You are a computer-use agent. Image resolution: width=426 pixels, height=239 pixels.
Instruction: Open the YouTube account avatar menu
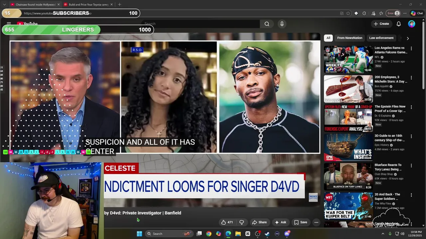(x=412, y=24)
